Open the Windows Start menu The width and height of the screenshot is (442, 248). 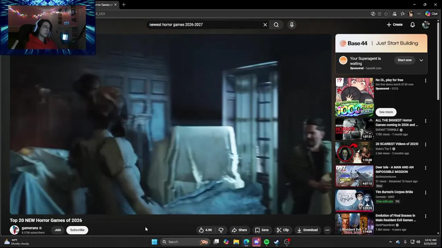point(154,242)
